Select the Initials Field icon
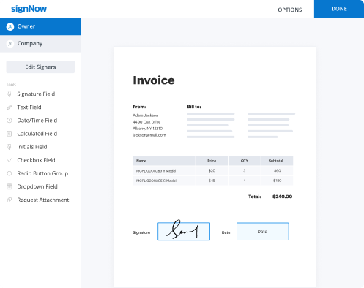The width and height of the screenshot is (364, 288). click(10, 147)
